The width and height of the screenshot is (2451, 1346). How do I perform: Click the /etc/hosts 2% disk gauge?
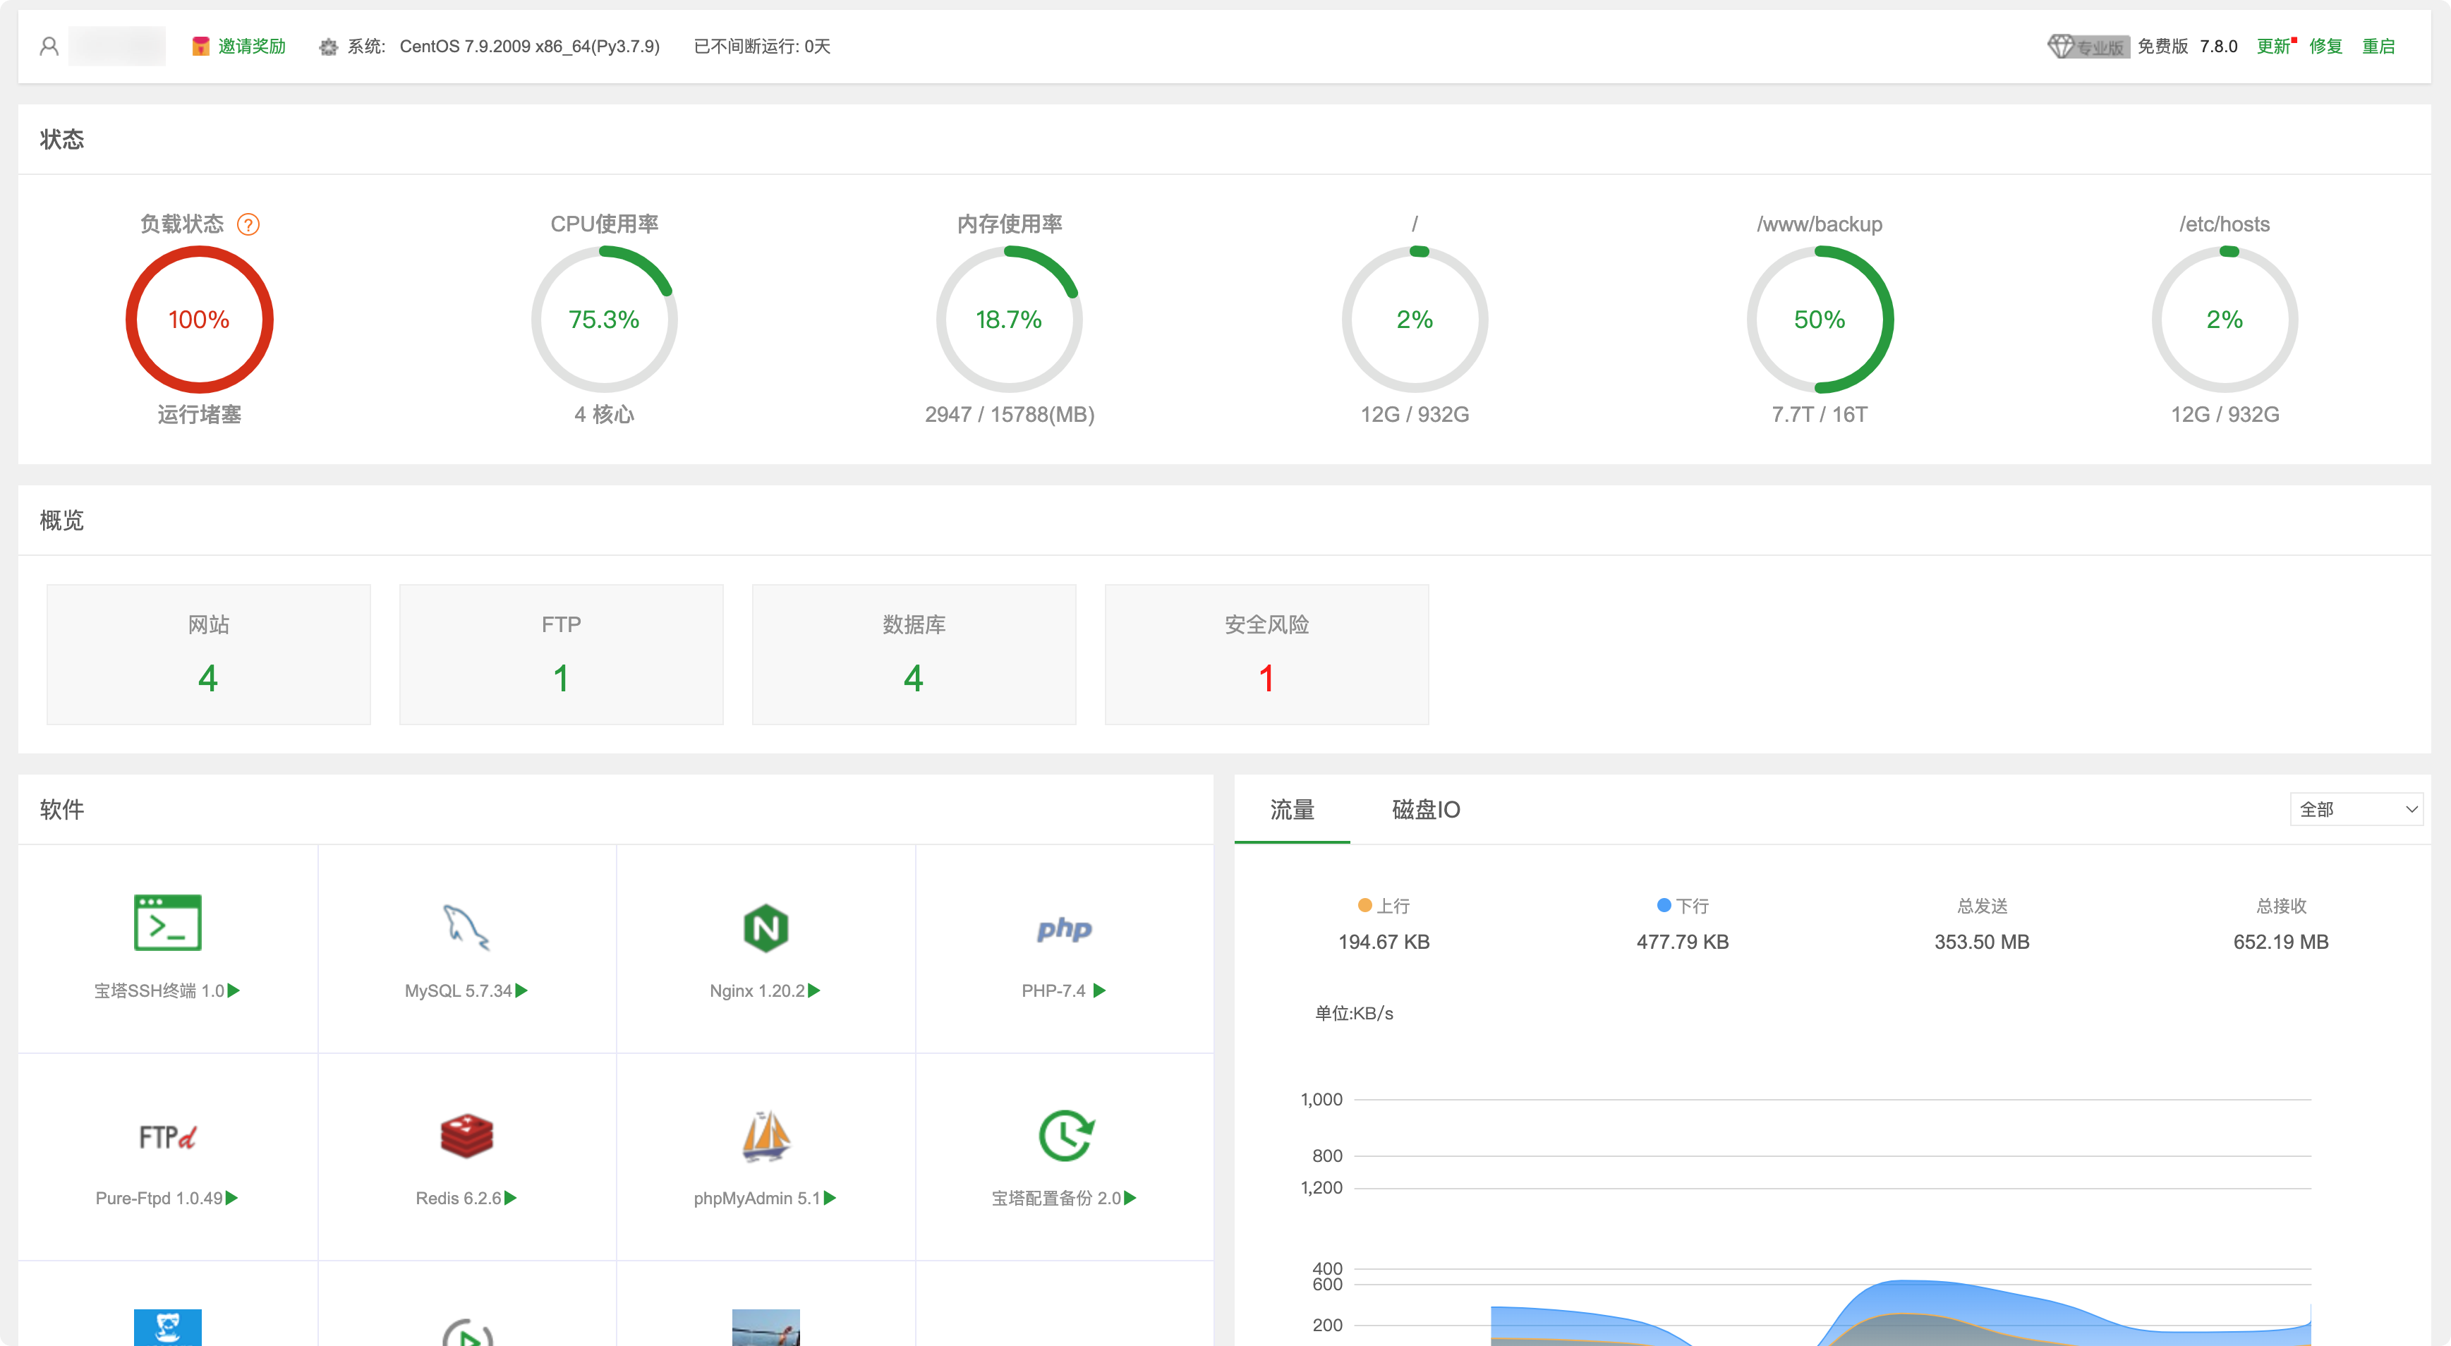click(2225, 320)
